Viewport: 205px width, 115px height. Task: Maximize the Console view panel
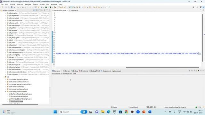(203, 71)
